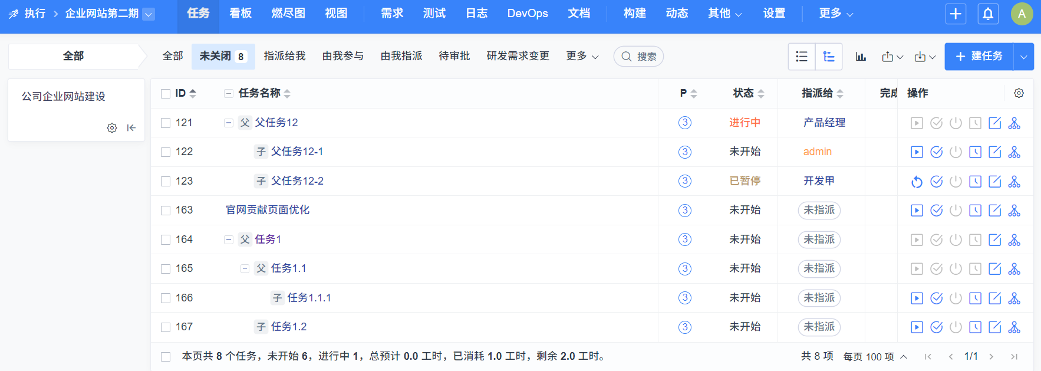Switch to the 看板 tab
The height and width of the screenshot is (371, 1041).
point(241,14)
